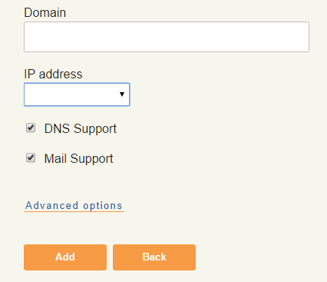
Task: Select an address from the IP combo box
Action: point(77,95)
